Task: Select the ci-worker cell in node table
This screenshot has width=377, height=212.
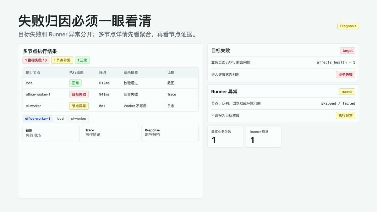Action: [x=33, y=106]
